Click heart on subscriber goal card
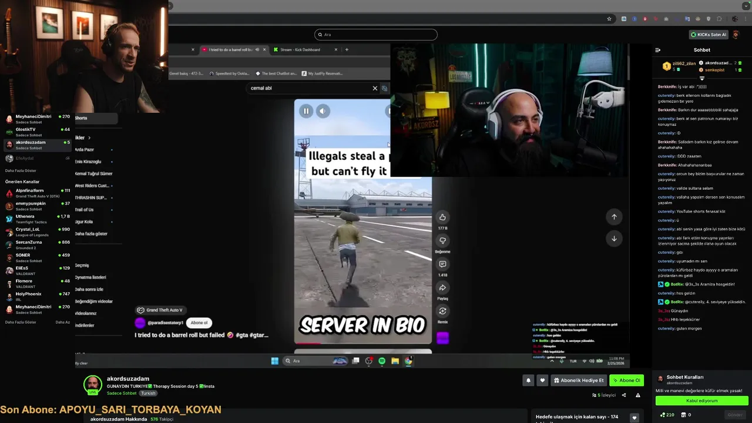This screenshot has width=752, height=423. 634,418
